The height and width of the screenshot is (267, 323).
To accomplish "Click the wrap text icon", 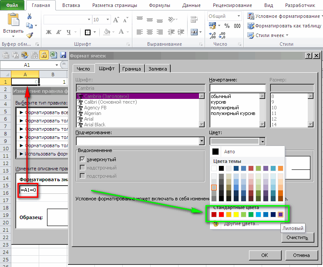I will (194, 19).
